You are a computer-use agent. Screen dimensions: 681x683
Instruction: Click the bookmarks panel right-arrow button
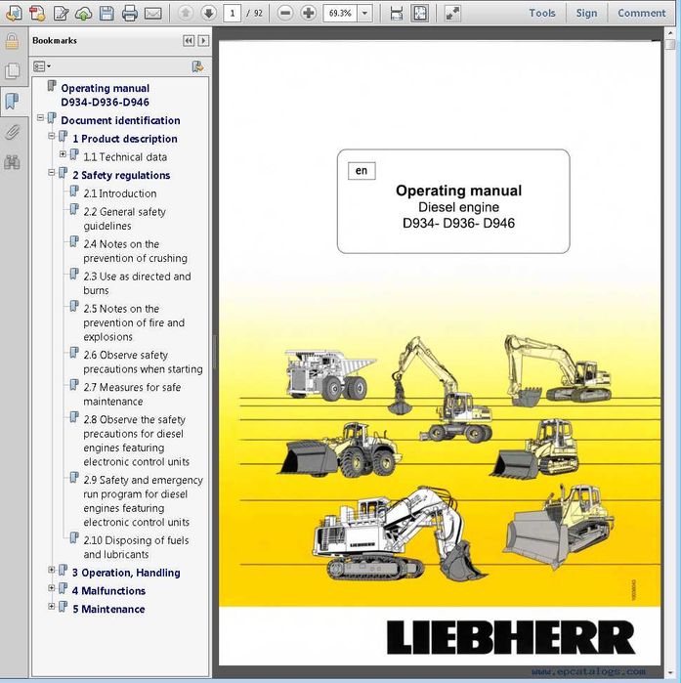click(203, 40)
